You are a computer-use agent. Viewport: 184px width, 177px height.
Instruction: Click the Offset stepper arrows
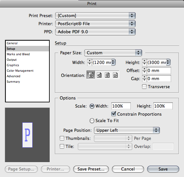pyautogui.click(x=144, y=70)
